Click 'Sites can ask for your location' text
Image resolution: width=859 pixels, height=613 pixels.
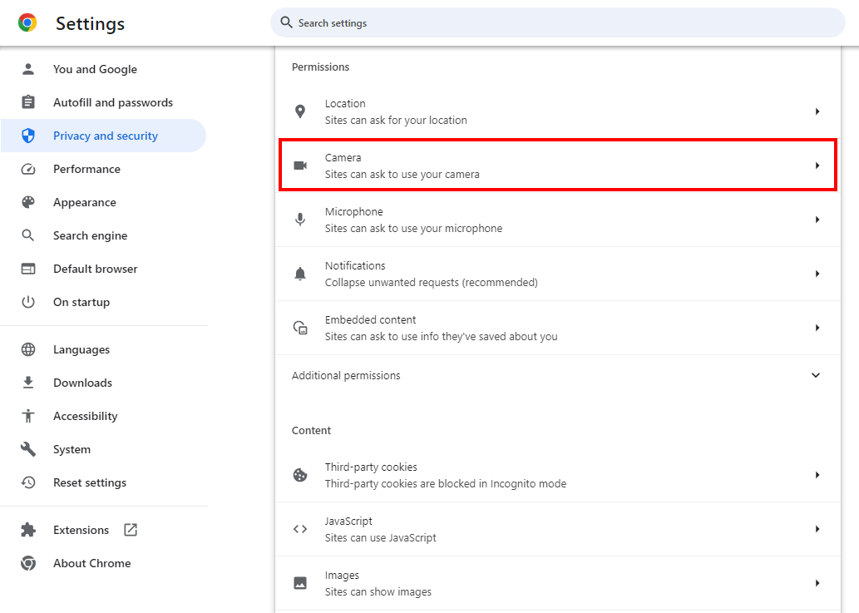[396, 120]
